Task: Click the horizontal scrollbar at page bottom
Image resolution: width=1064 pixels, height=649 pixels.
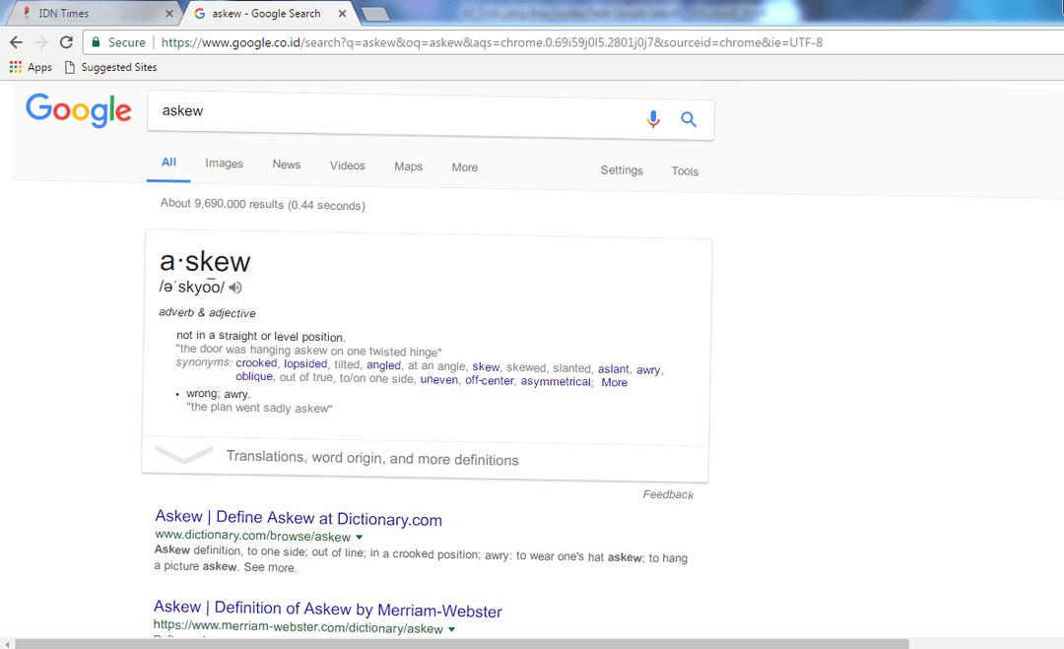Action: coord(461,643)
